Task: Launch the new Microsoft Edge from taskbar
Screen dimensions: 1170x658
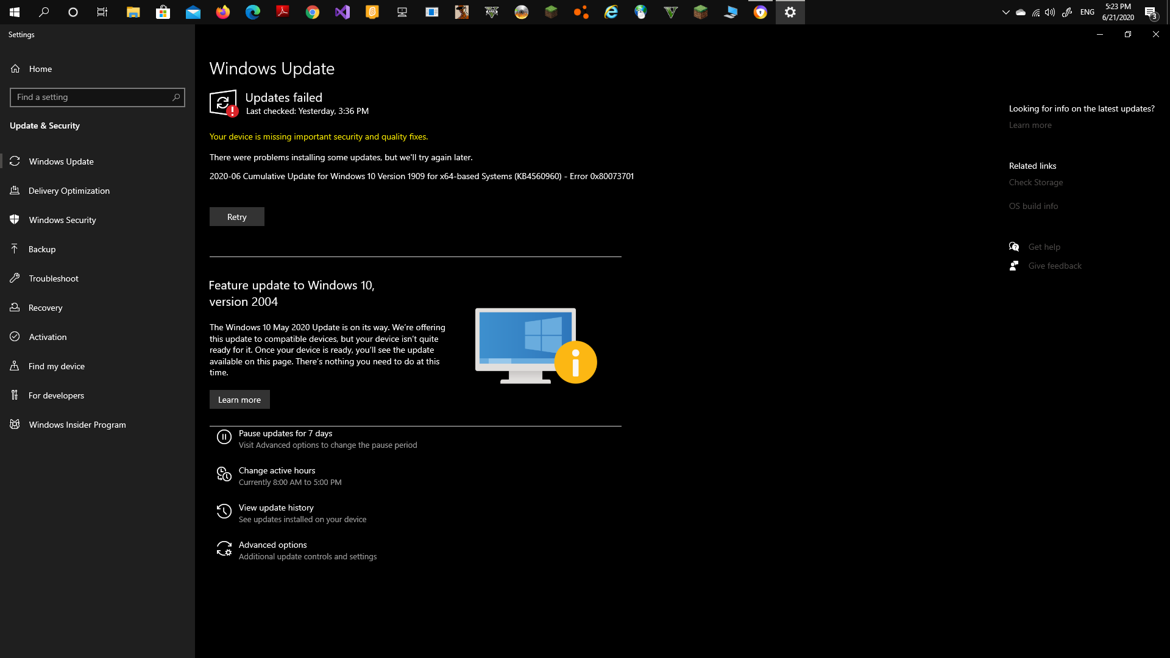Action: coord(252,12)
